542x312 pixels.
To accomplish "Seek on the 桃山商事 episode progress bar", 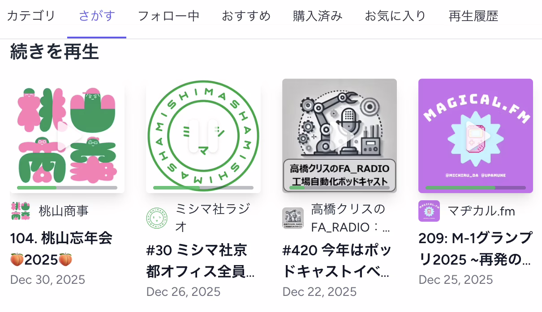I will [x=67, y=188].
